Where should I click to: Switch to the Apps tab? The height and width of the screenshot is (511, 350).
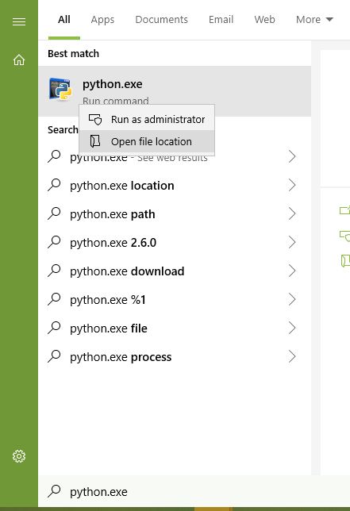coord(102,20)
